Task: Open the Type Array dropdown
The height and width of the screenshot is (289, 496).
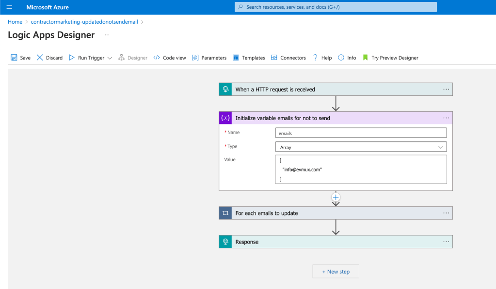Action: pos(361,147)
